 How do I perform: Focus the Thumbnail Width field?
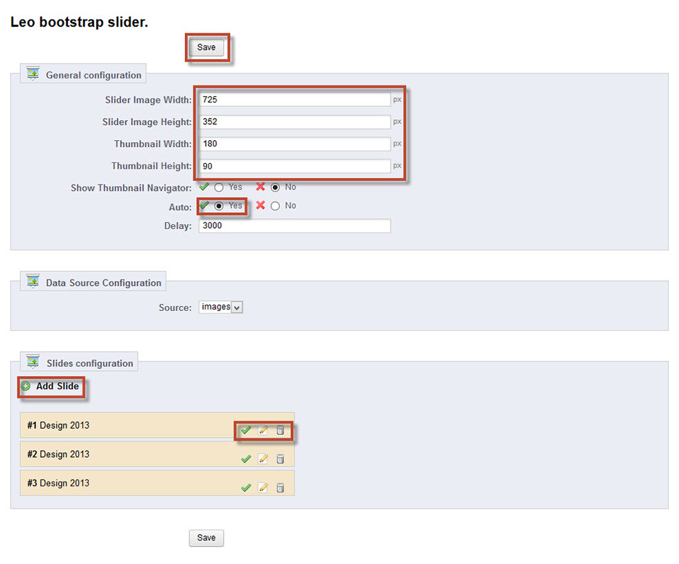point(294,144)
